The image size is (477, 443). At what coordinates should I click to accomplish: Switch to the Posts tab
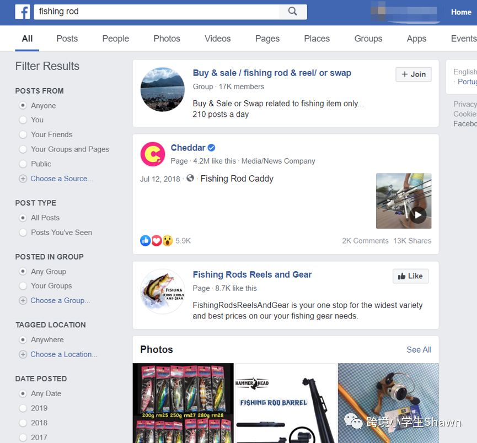click(67, 39)
